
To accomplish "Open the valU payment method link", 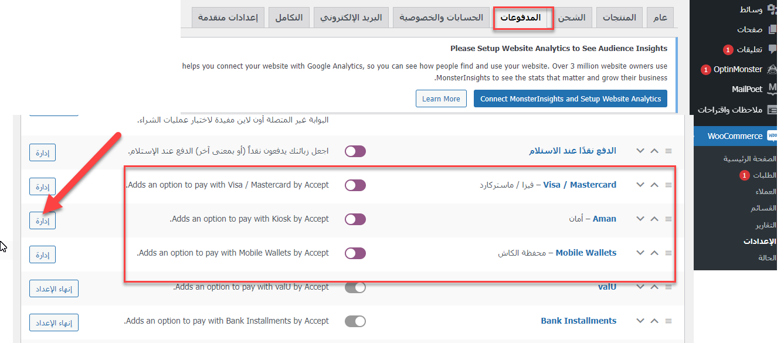I will point(607,287).
